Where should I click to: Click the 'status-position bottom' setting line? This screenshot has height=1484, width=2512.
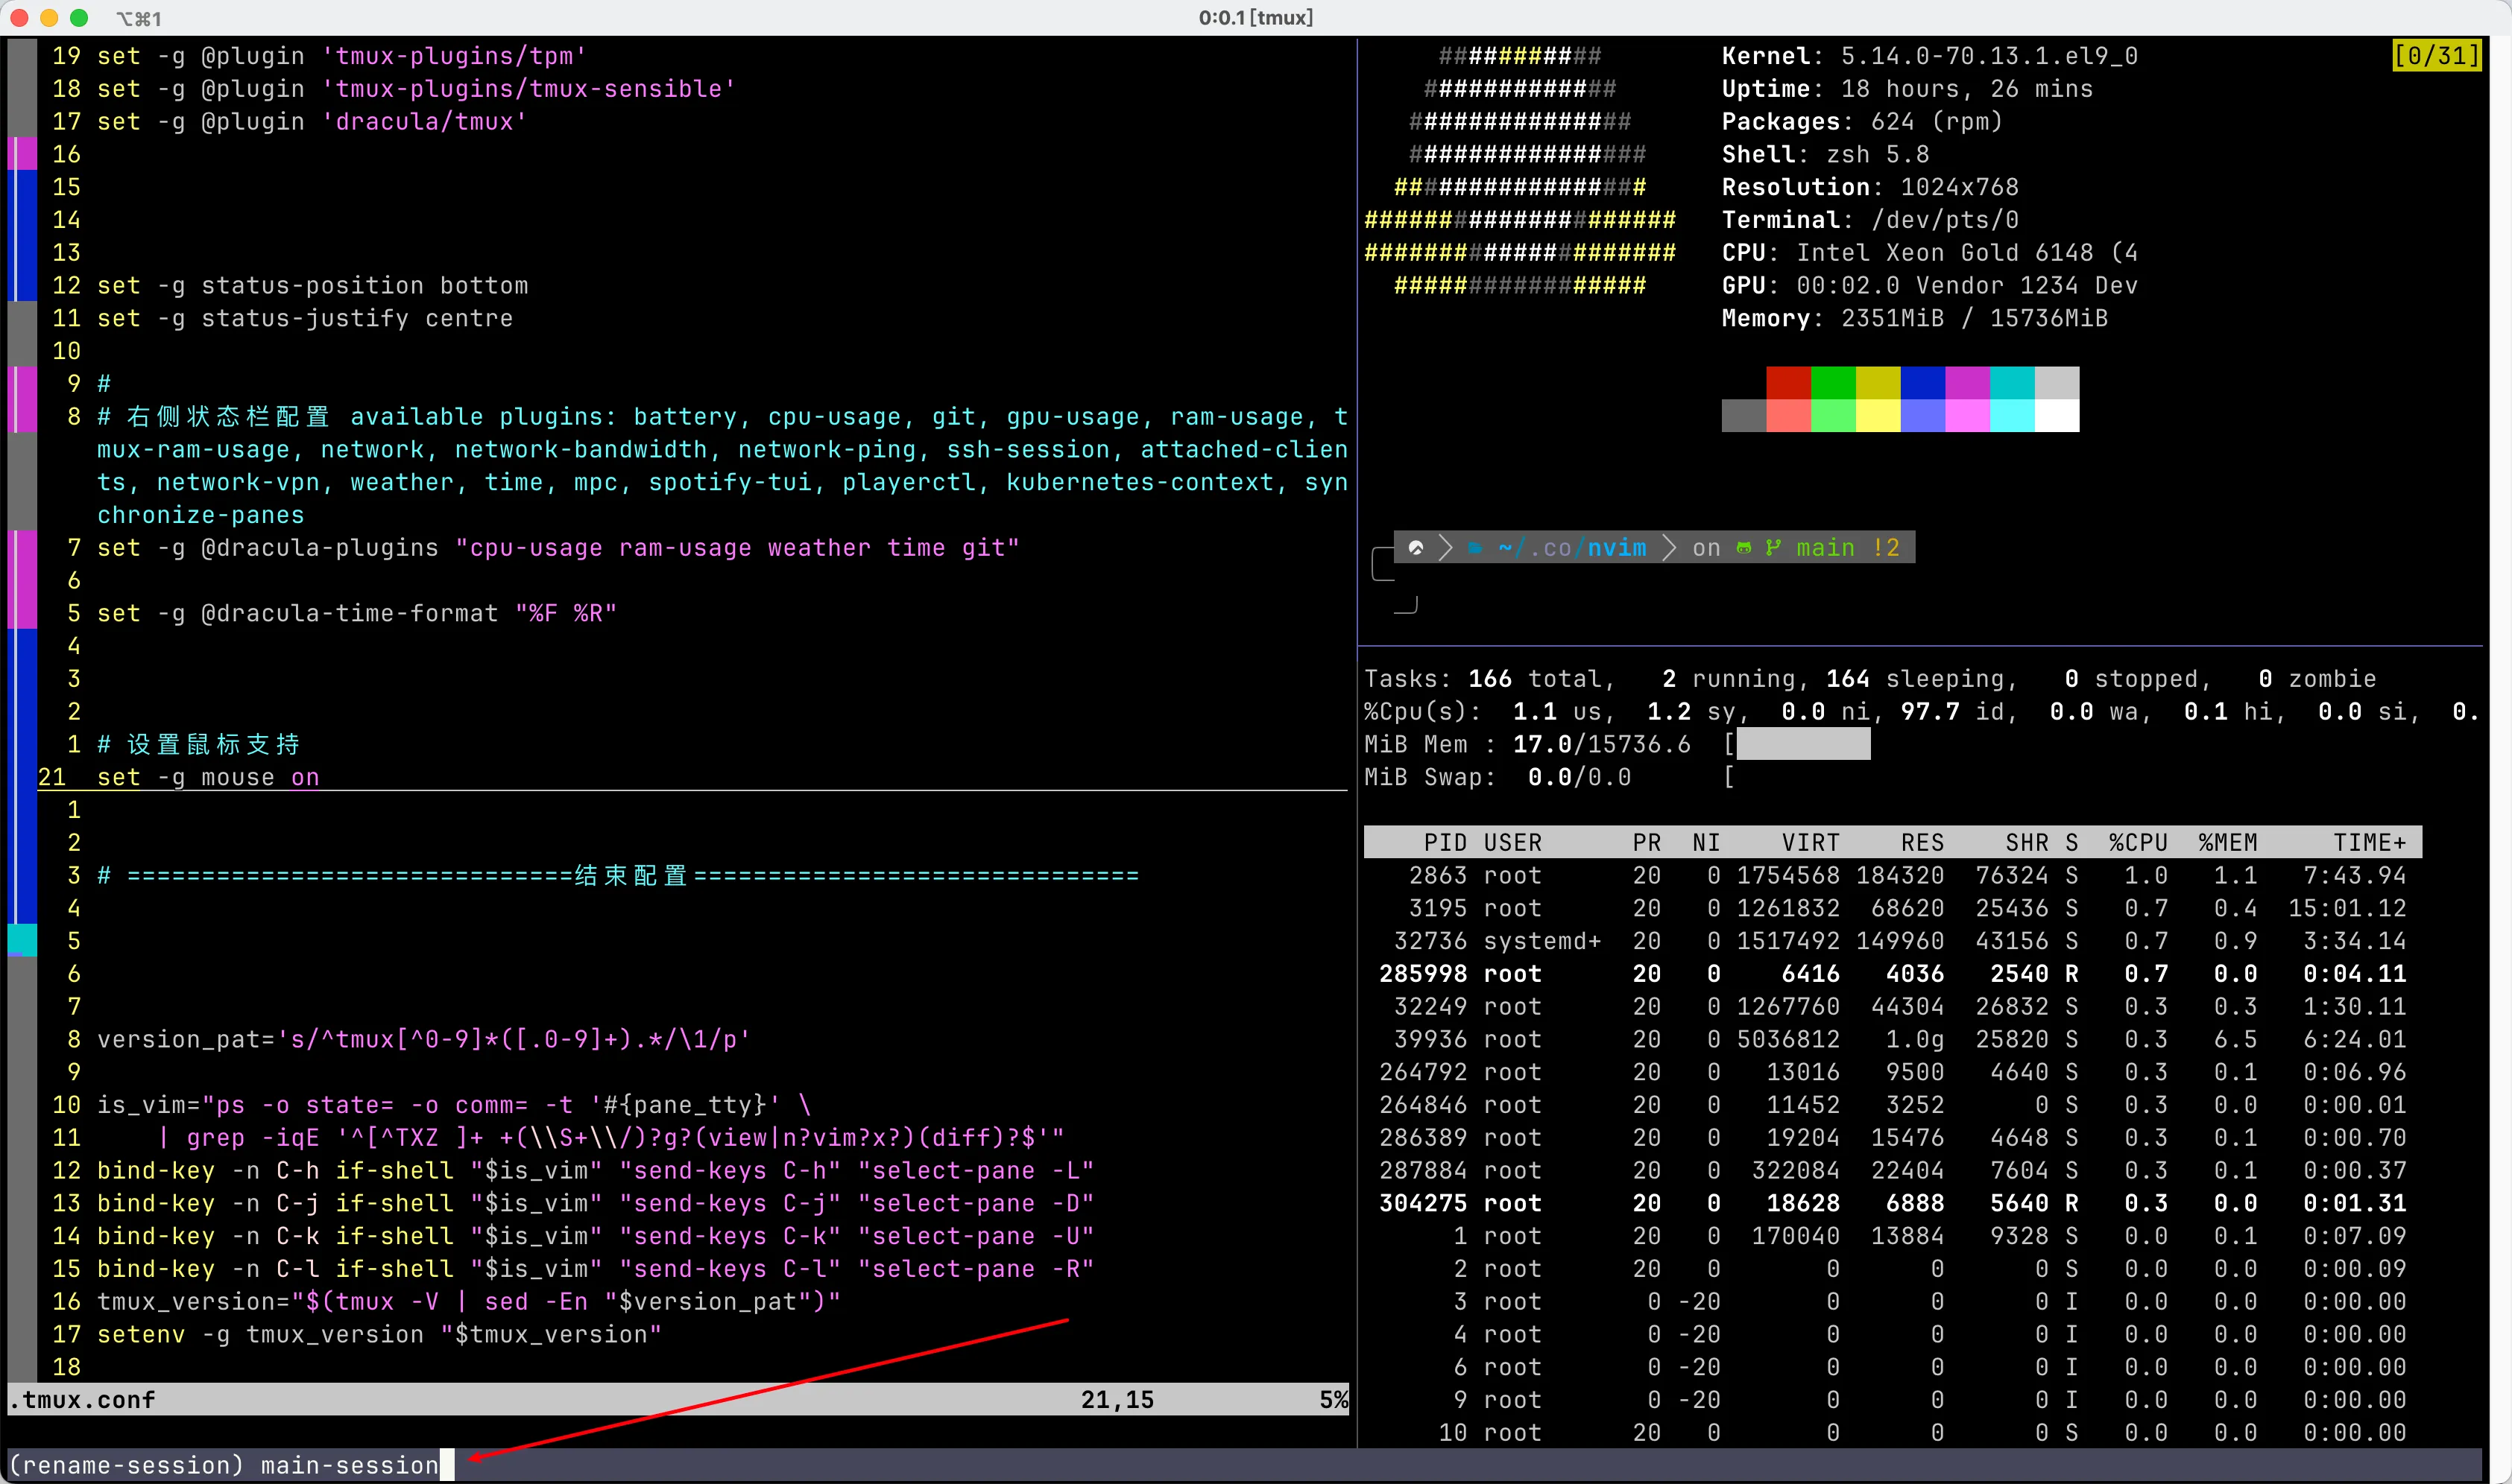[312, 286]
